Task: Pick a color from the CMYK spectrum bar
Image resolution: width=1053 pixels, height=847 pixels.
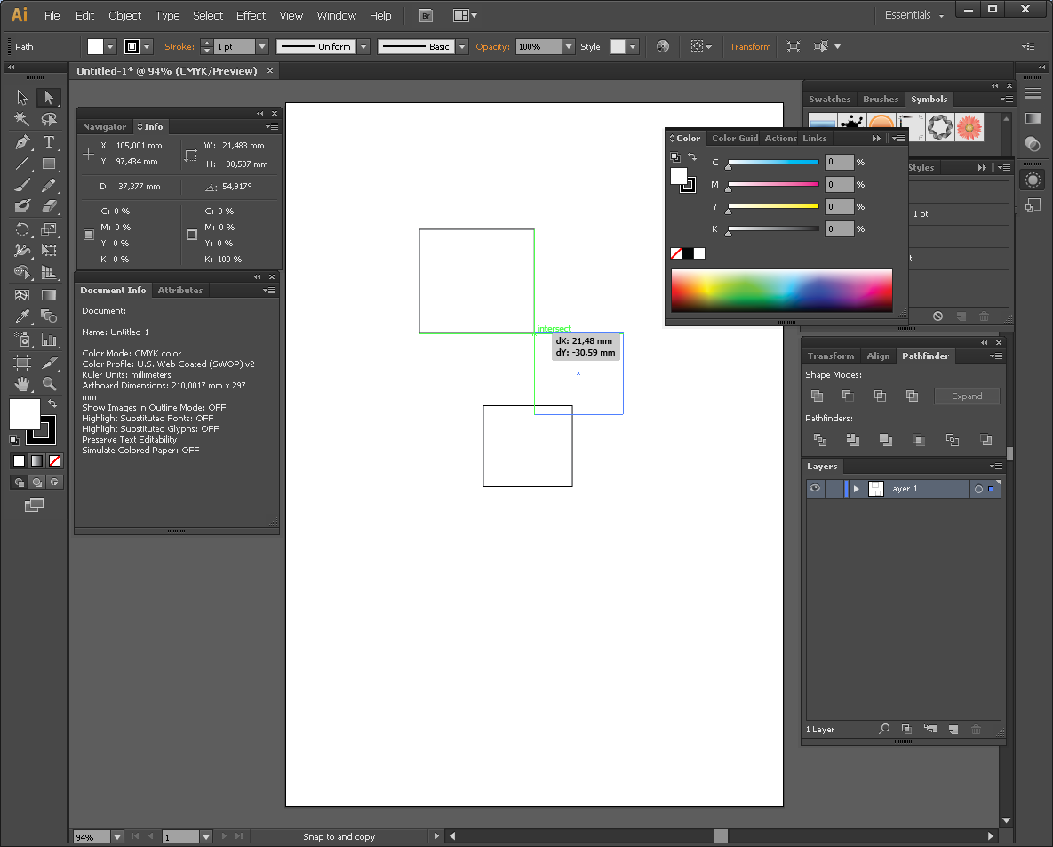Action: tap(781, 291)
